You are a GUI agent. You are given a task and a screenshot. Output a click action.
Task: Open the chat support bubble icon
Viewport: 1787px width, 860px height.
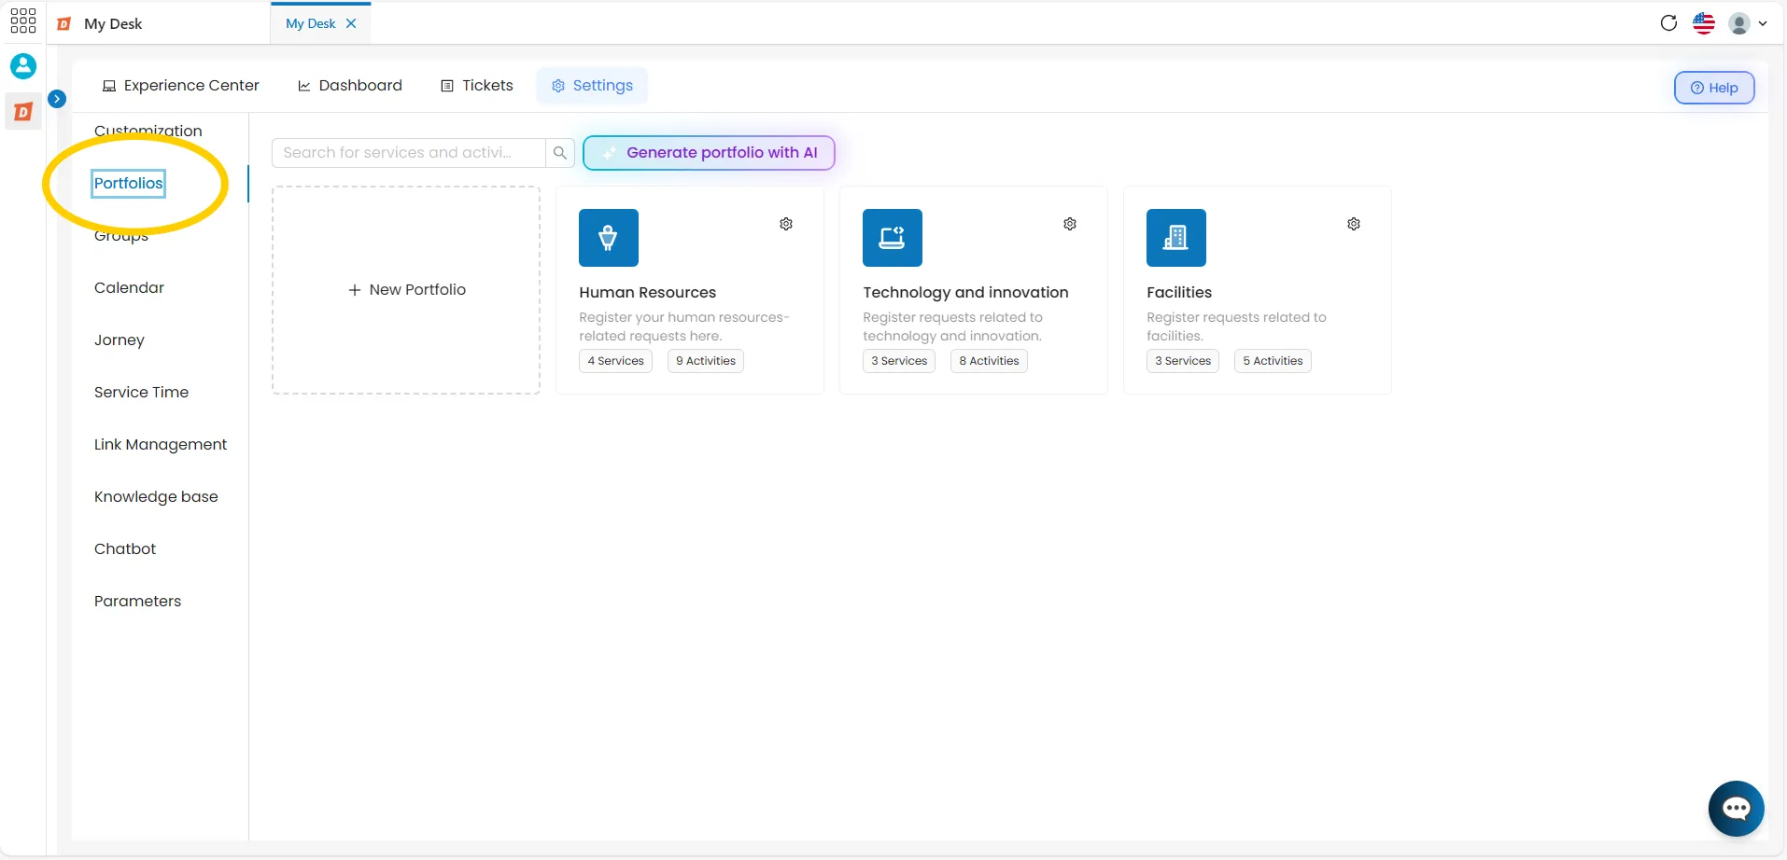[1736, 809]
